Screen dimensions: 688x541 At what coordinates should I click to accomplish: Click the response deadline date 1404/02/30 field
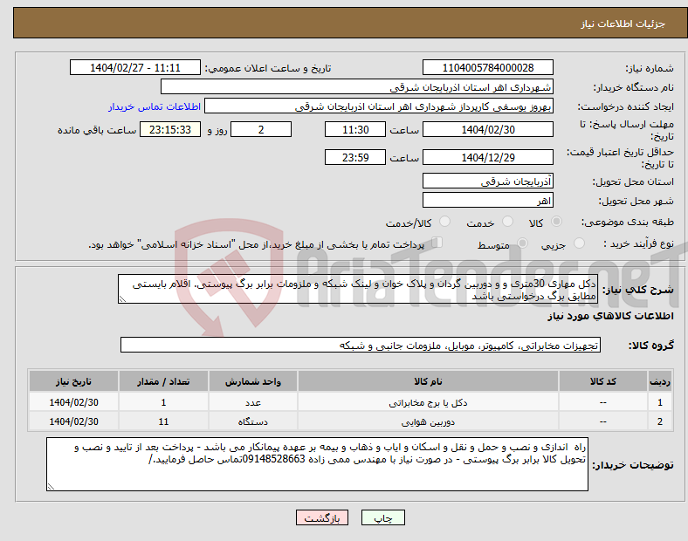(x=487, y=130)
